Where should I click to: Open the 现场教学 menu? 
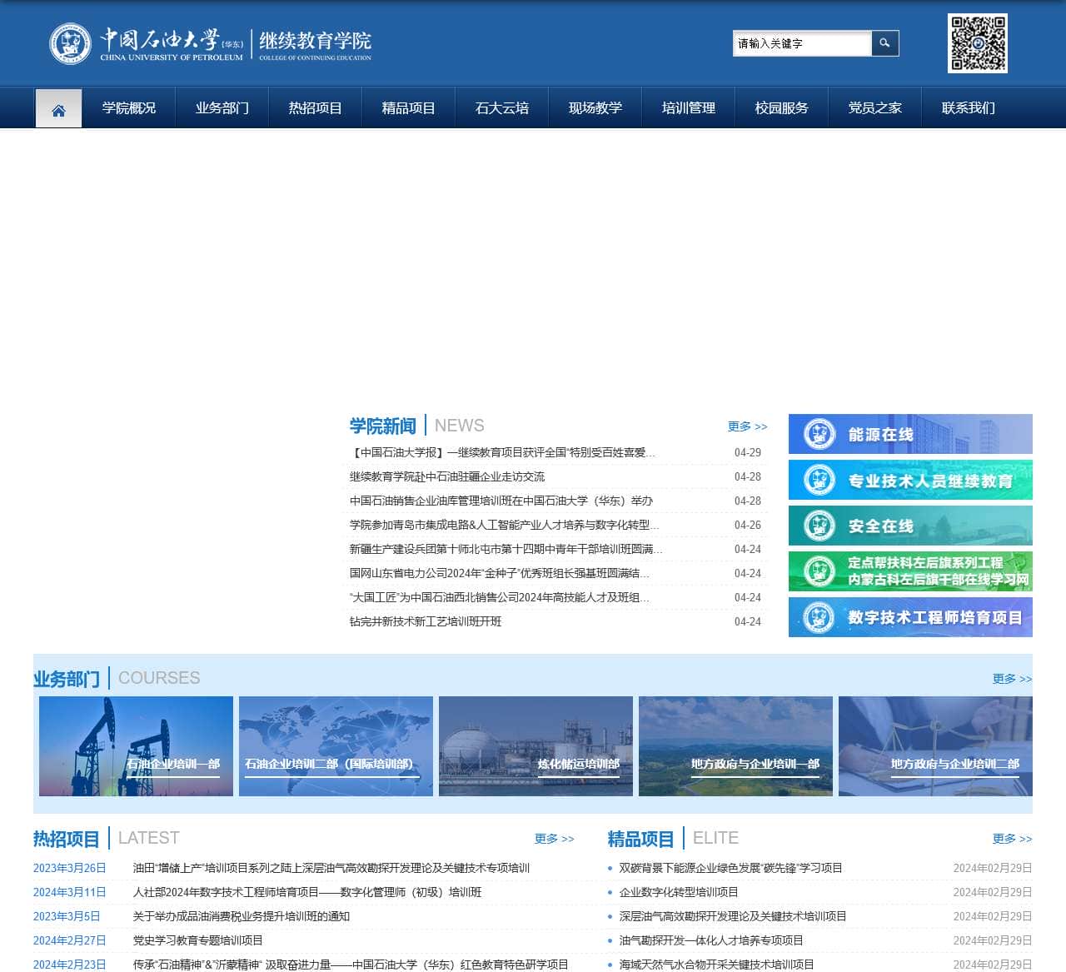click(595, 108)
